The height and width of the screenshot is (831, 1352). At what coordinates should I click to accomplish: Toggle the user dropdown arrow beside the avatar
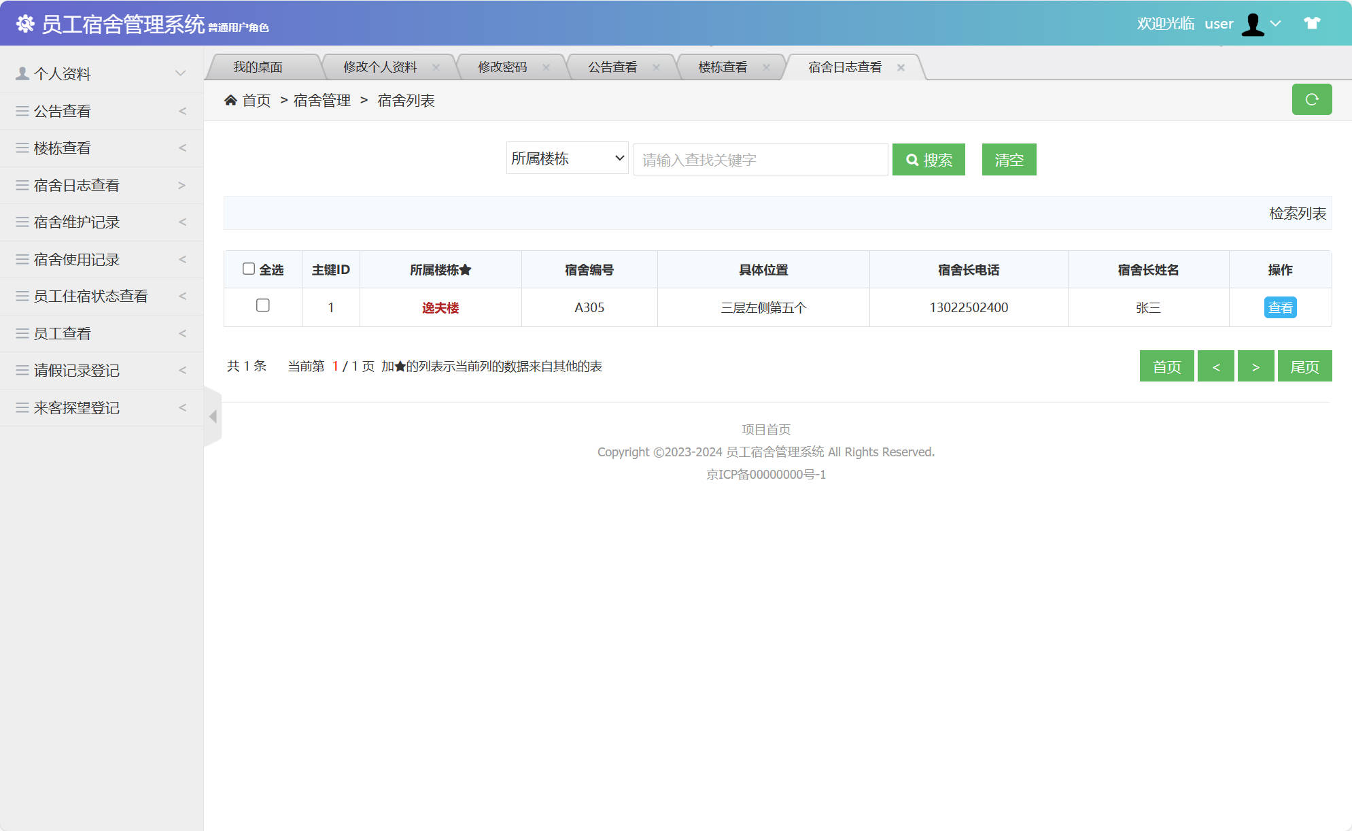point(1277,24)
